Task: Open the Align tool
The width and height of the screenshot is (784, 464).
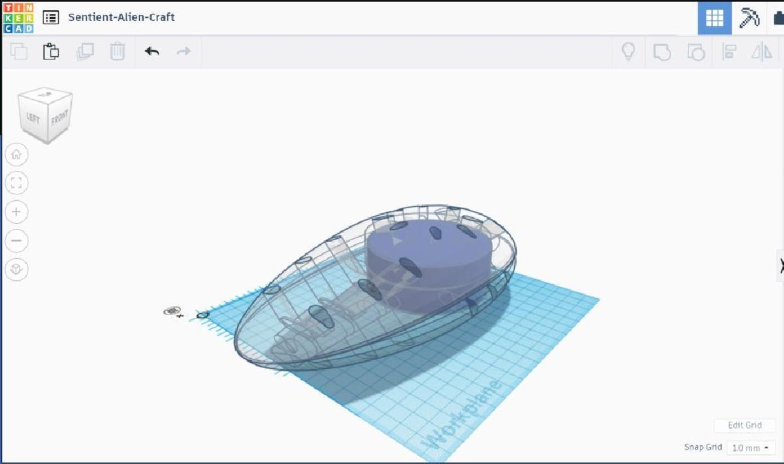Action: click(729, 52)
